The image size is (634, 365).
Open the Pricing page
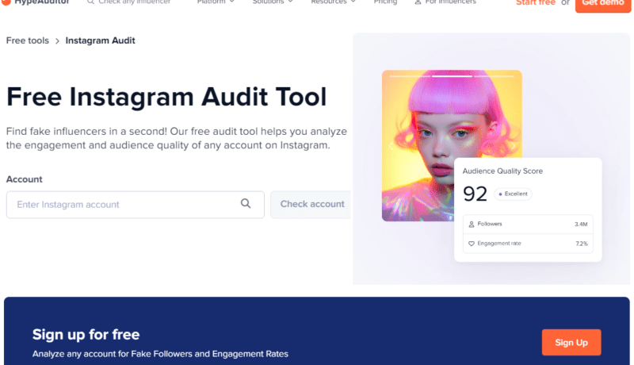point(385,2)
